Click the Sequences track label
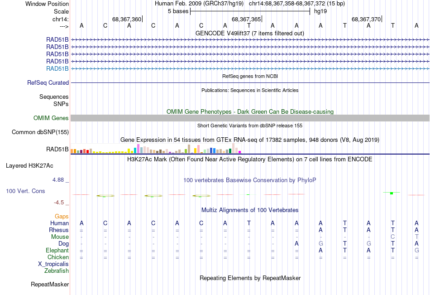The height and width of the screenshot is (295, 430). point(54,97)
